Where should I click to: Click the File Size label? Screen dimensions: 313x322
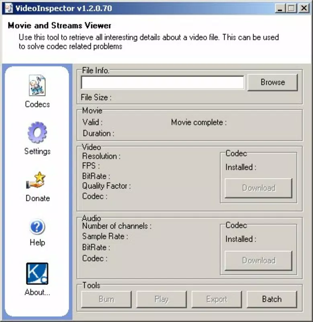(96, 97)
